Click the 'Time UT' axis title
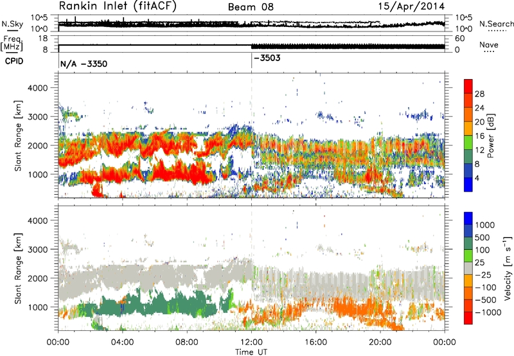Image resolution: width=514 pixels, height=356 pixels. (x=251, y=352)
